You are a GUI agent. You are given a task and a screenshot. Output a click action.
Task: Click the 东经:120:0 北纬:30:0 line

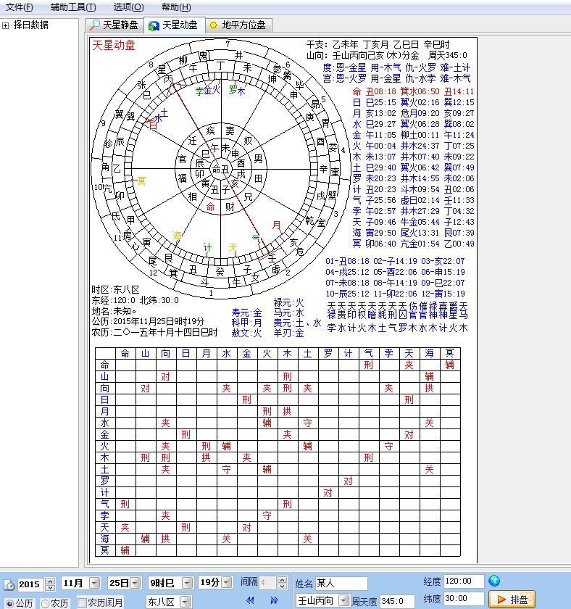135,300
